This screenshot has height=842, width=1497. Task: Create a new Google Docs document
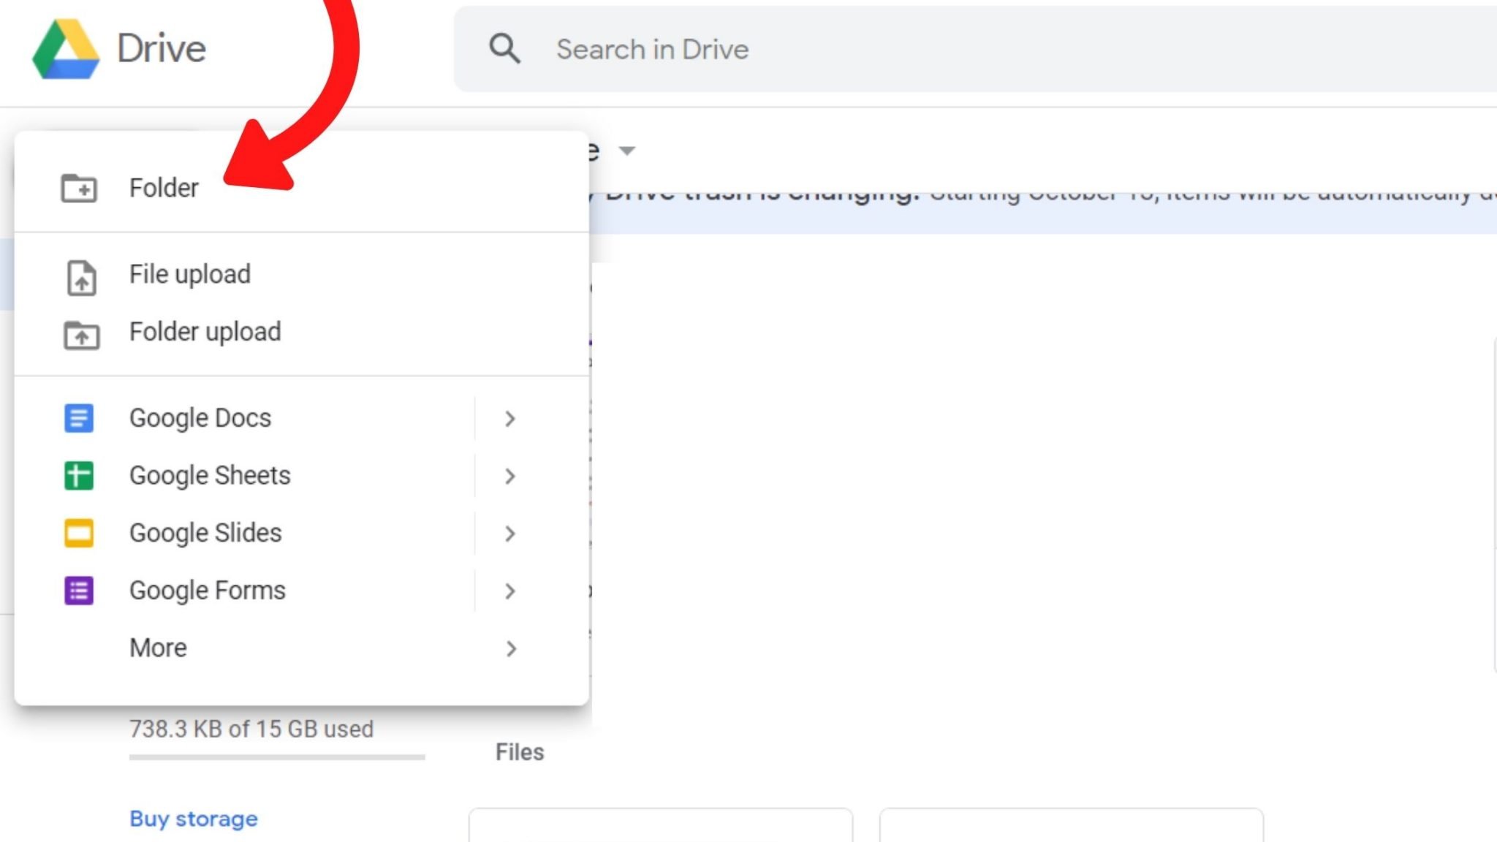point(244,418)
